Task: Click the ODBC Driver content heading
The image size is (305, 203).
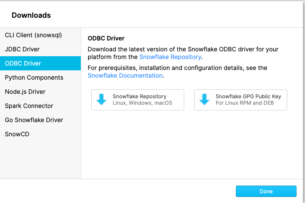Action: click(106, 38)
